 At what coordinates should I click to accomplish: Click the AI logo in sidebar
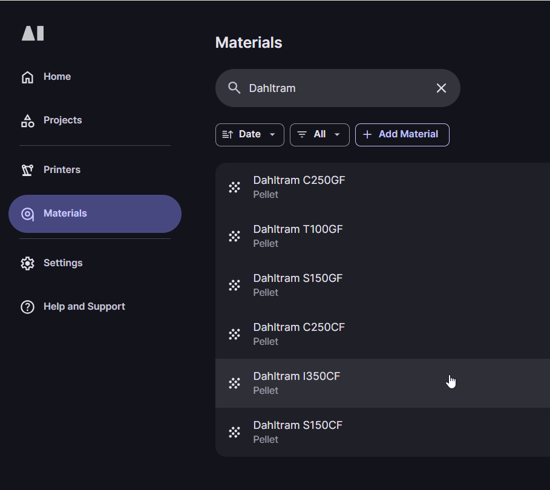click(x=33, y=33)
